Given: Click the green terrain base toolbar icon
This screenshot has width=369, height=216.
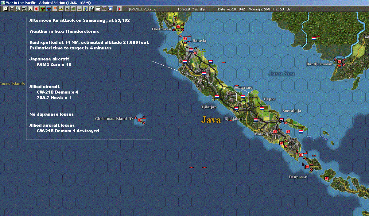Looking at the screenshot, I should tap(73, 9).
